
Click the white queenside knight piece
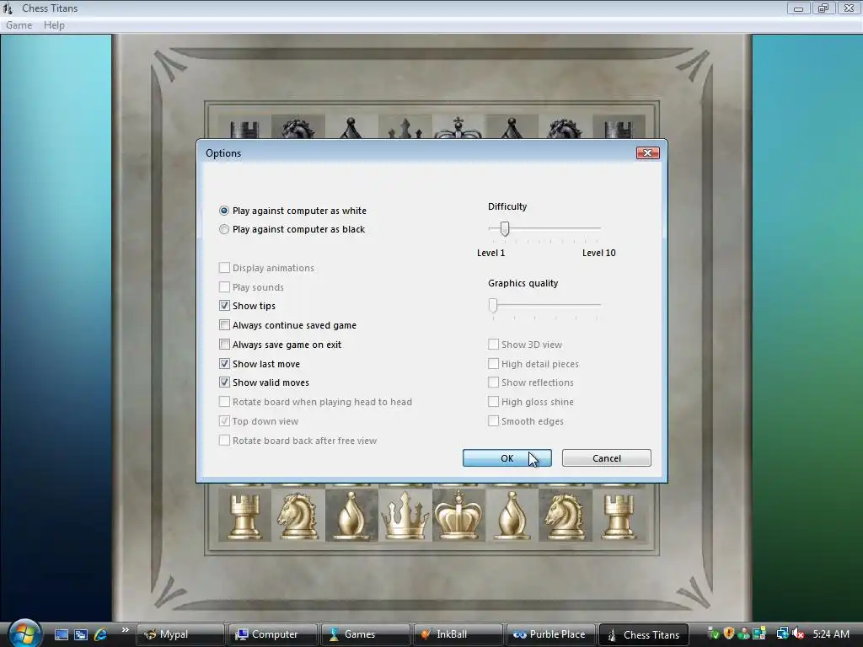point(297,516)
